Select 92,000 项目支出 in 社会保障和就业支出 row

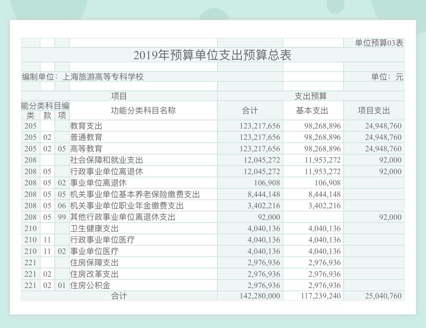click(x=390, y=160)
